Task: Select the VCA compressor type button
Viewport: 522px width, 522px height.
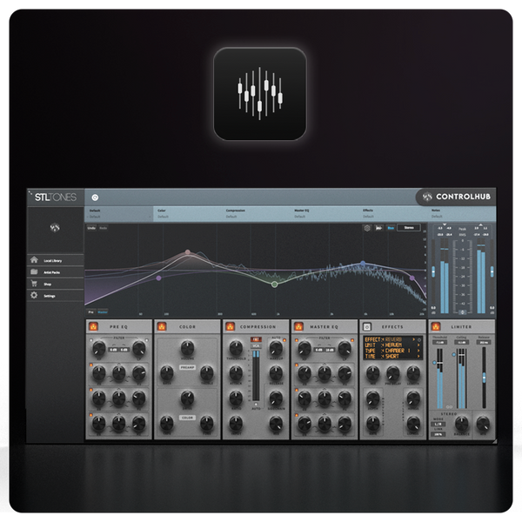Action: [x=256, y=346]
